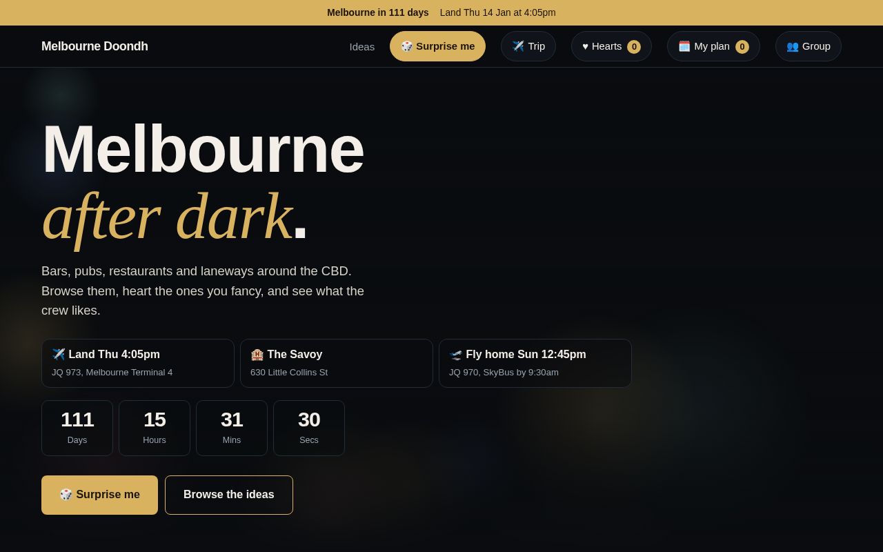This screenshot has height=552, width=883.
Task: Click the 111 Days countdown tile
Action: click(x=77, y=428)
